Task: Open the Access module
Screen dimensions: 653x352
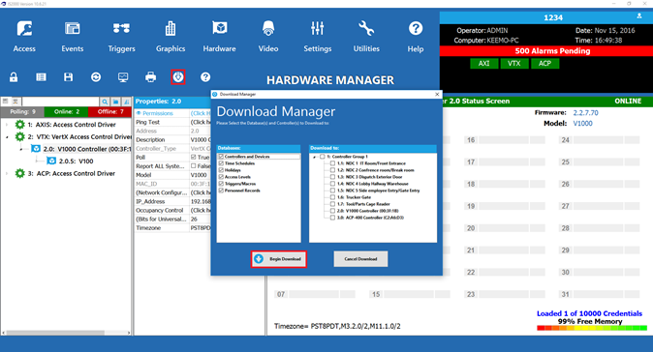Action: point(24,37)
